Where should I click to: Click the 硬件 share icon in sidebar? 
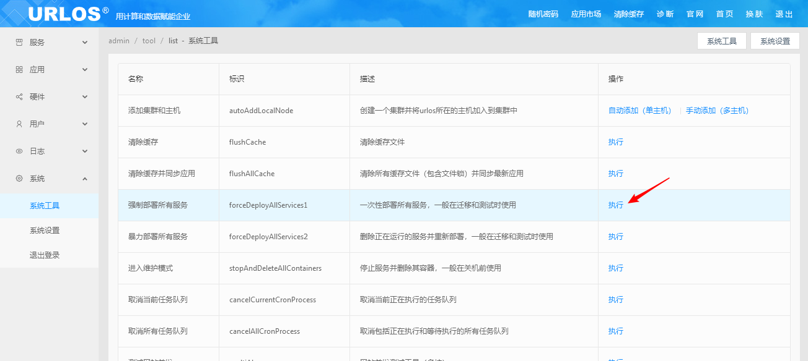coord(19,97)
